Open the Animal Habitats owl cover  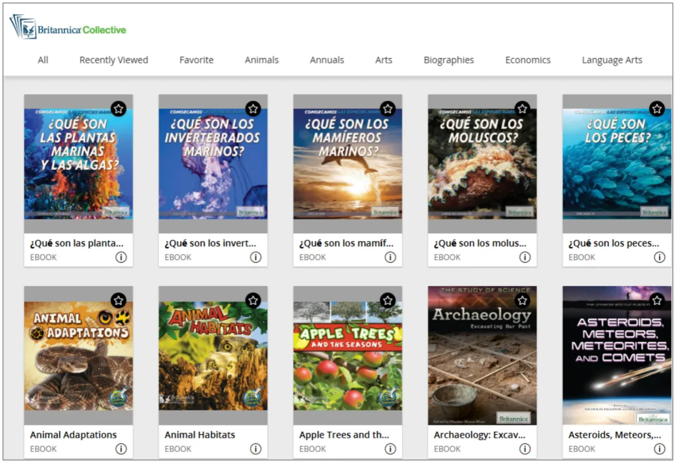[x=213, y=356]
